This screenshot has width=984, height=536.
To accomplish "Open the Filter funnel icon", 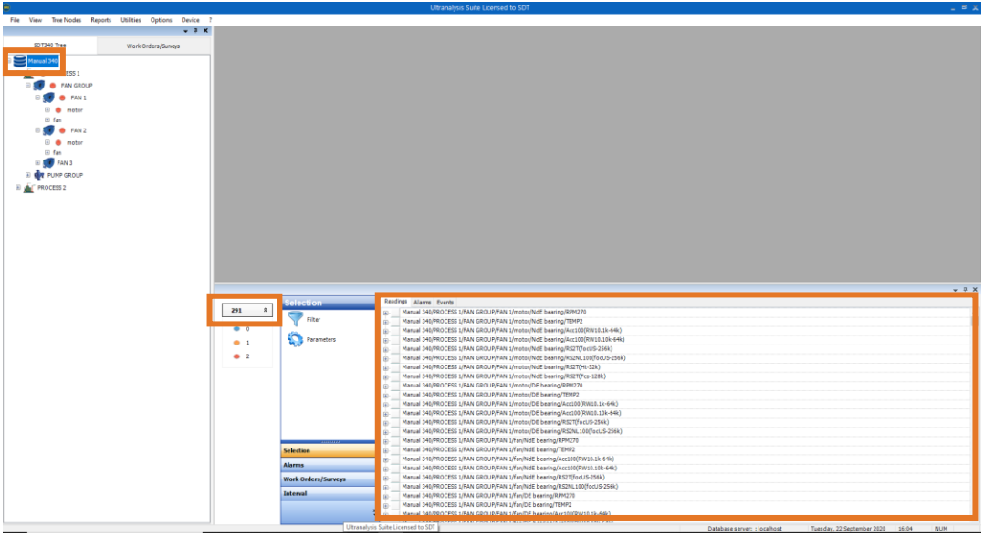I will pos(296,319).
